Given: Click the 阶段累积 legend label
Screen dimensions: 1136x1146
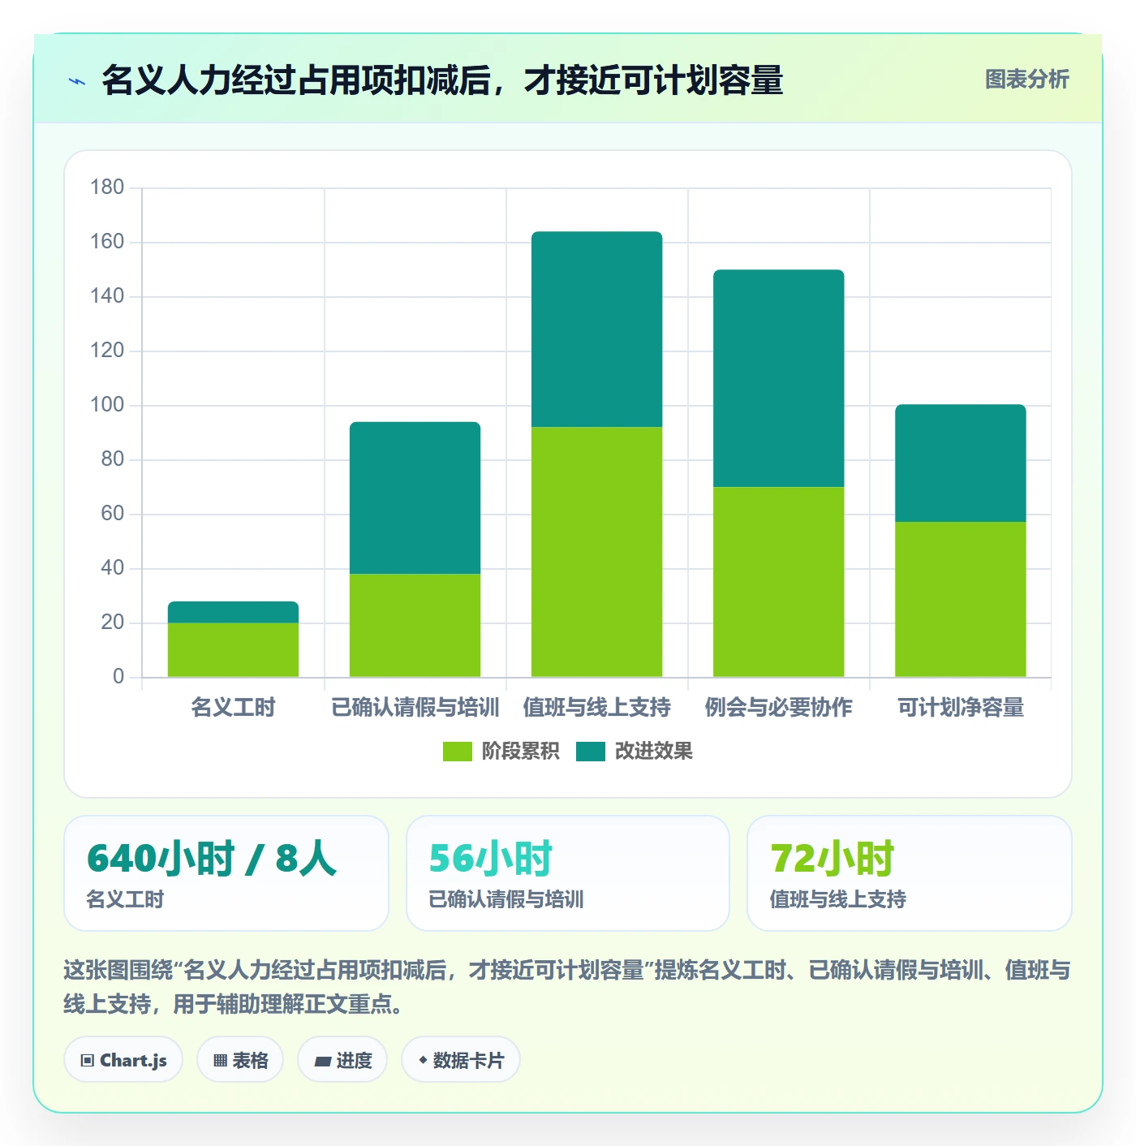Looking at the screenshot, I should pos(520,752).
